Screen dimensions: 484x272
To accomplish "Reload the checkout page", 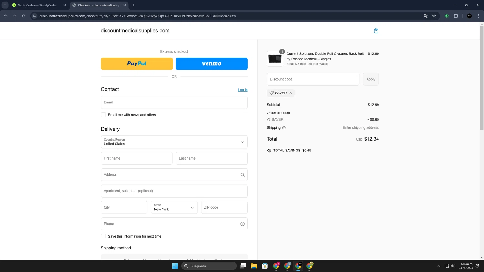I will [24, 16].
